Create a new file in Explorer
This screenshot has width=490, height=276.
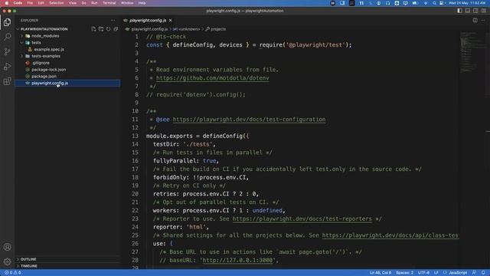pyautogui.click(x=93, y=29)
